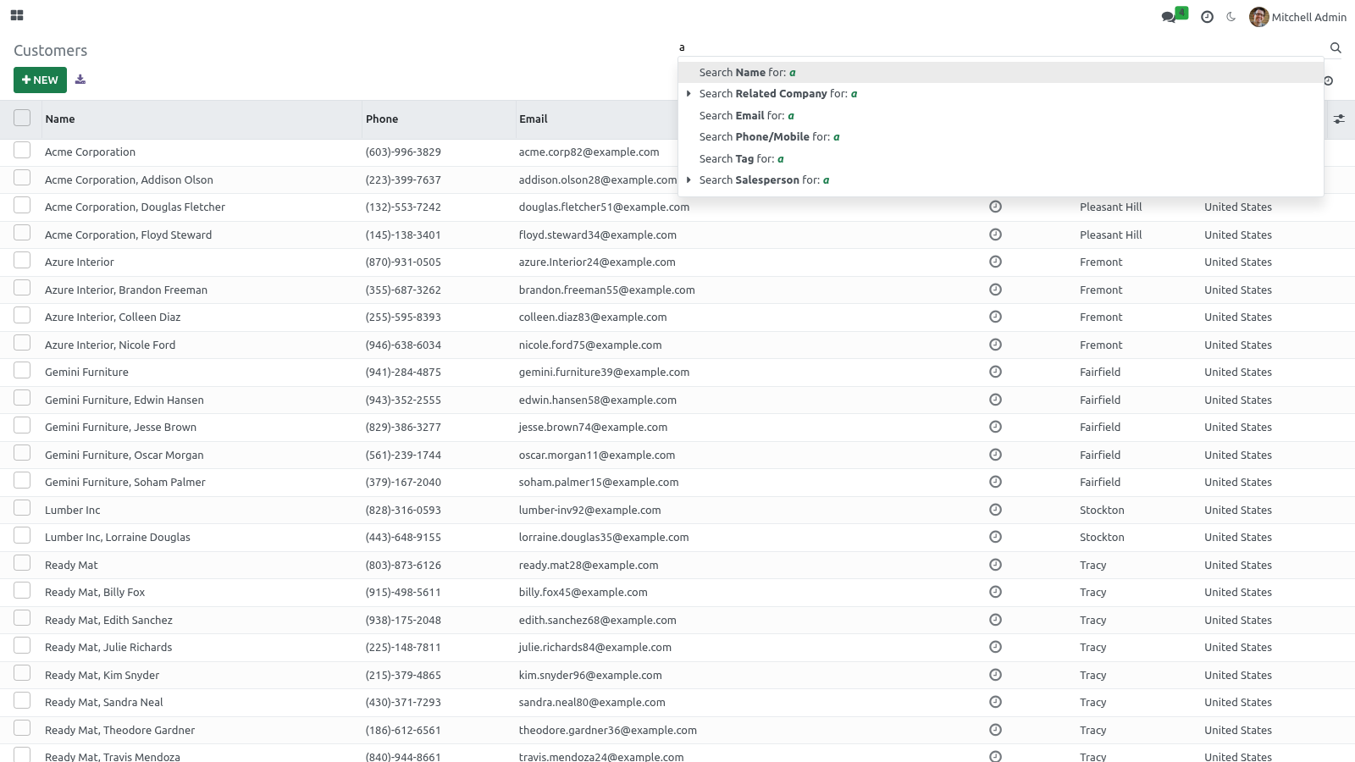The height and width of the screenshot is (762, 1355).
Task: Expand Search Related Company suggestion arrow
Action: [689, 94]
